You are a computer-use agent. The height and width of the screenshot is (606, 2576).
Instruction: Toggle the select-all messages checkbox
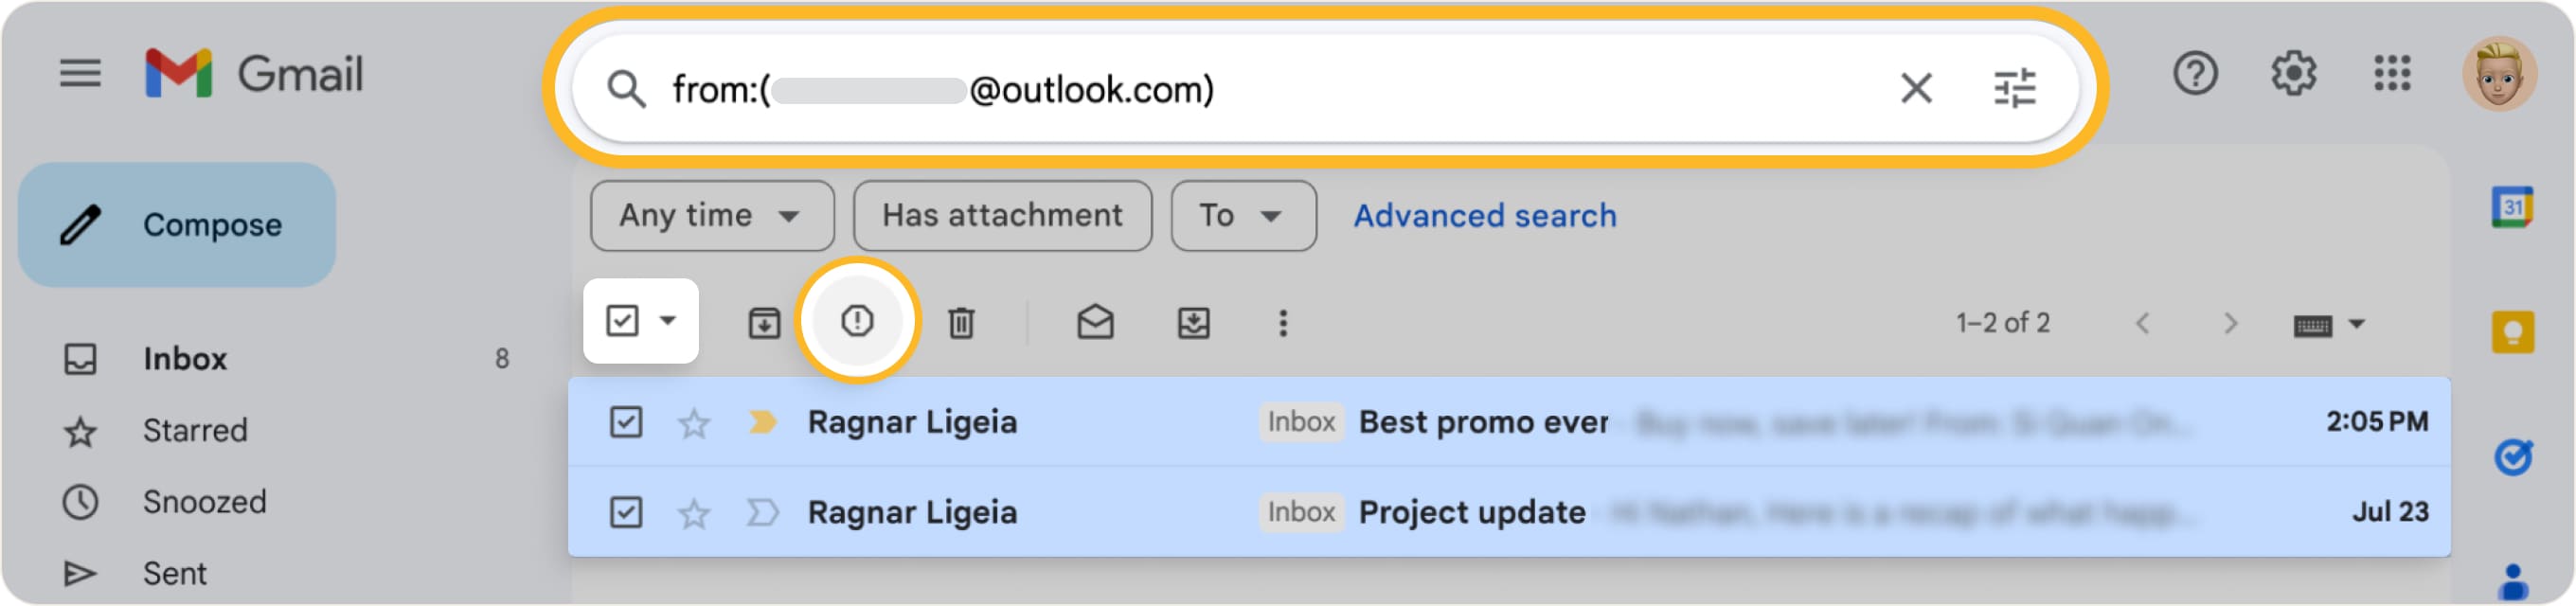[x=623, y=322]
